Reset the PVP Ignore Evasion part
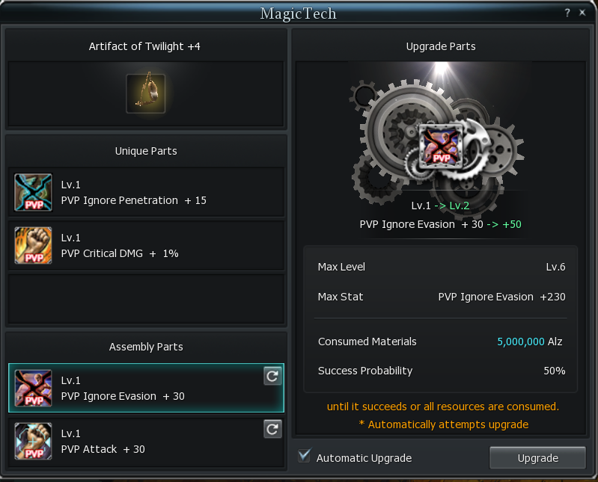Viewport: 598px width, 482px height. [272, 377]
